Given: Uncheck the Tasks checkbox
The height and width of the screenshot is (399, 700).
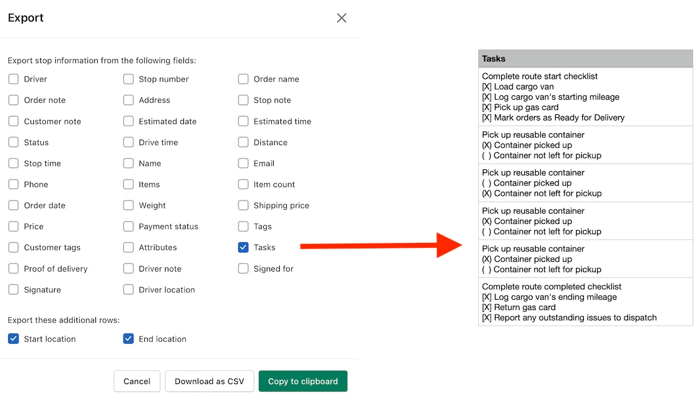Looking at the screenshot, I should [x=243, y=247].
